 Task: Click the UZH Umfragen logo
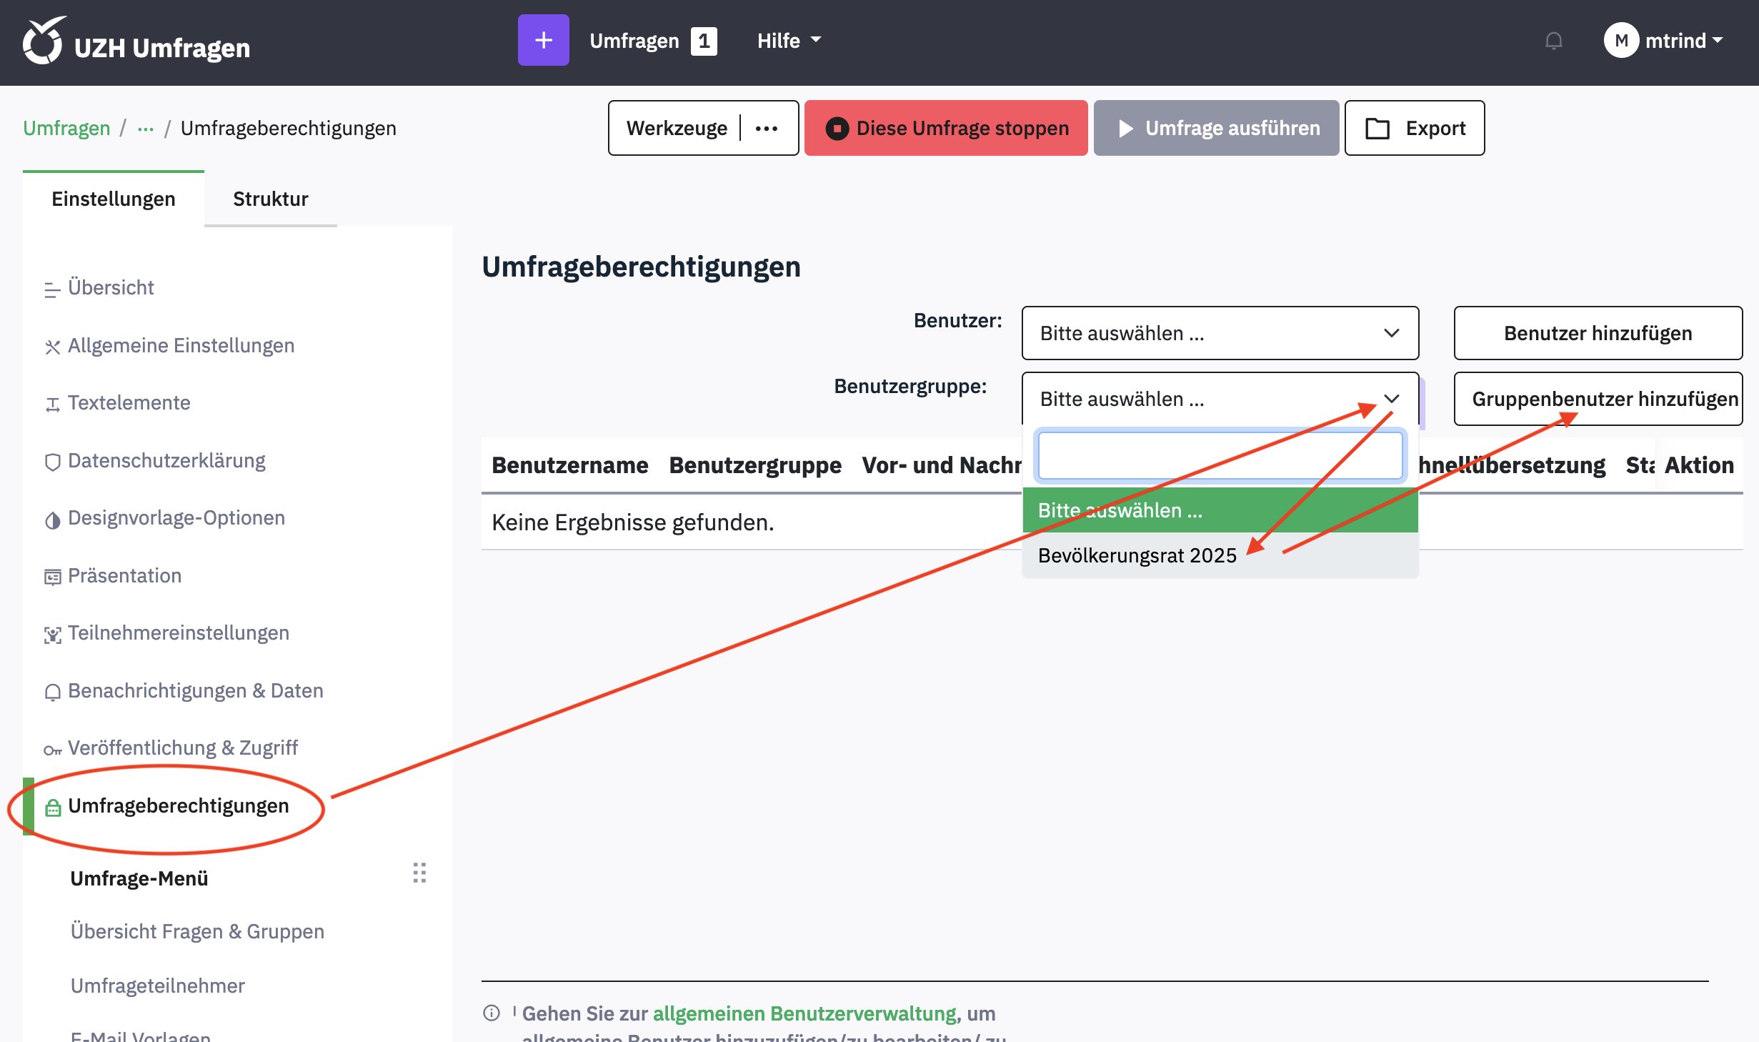point(136,43)
